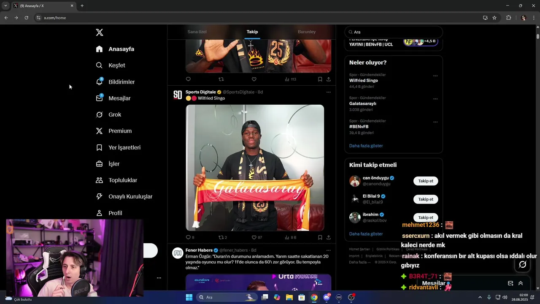Switch to Burunley tab
Image resolution: width=540 pixels, height=304 pixels.
(307, 32)
